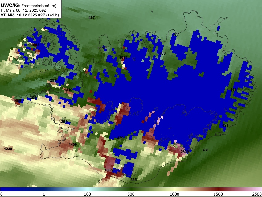262x197 pixels.
Task: Click the legend tick labeled 1000
Action: coord(174,194)
